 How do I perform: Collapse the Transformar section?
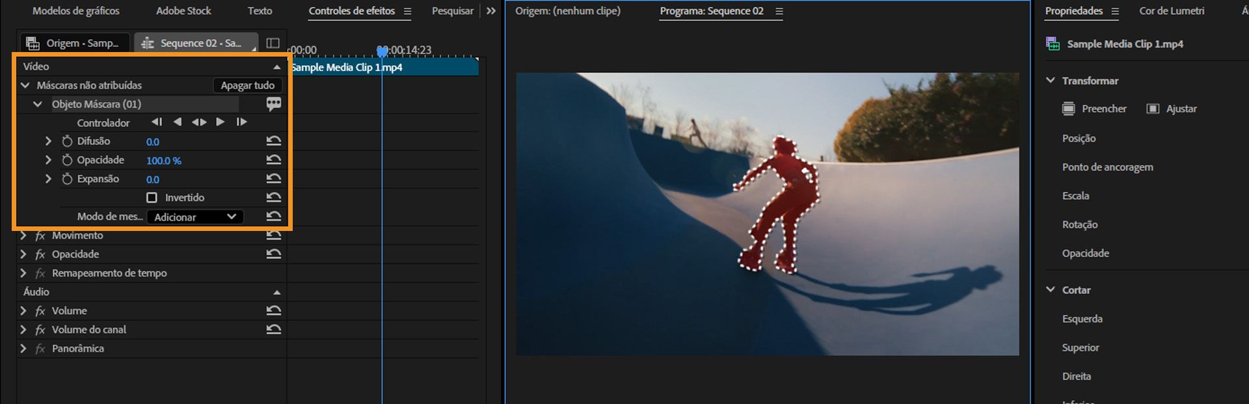click(1051, 80)
